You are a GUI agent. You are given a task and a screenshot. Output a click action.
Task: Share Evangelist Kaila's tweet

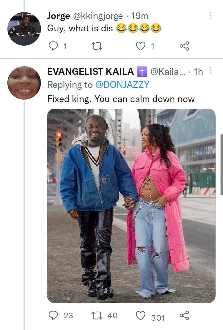pos(184,315)
